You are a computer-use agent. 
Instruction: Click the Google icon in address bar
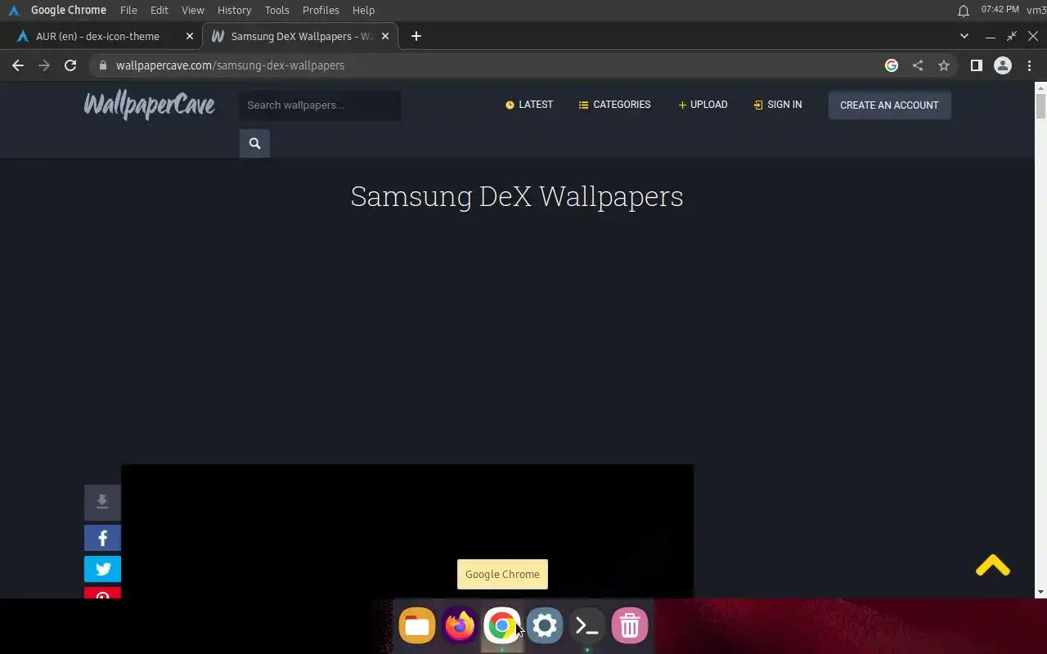click(x=892, y=65)
